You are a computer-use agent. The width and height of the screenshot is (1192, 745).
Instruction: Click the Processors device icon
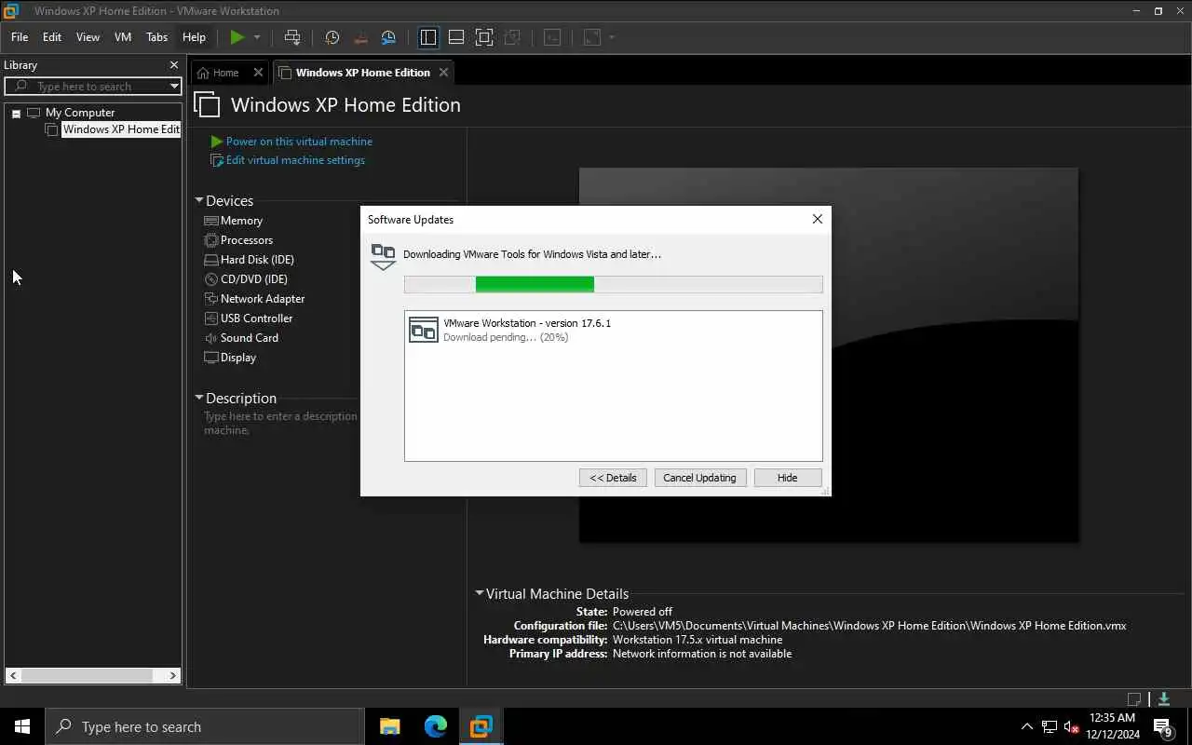coord(211,240)
